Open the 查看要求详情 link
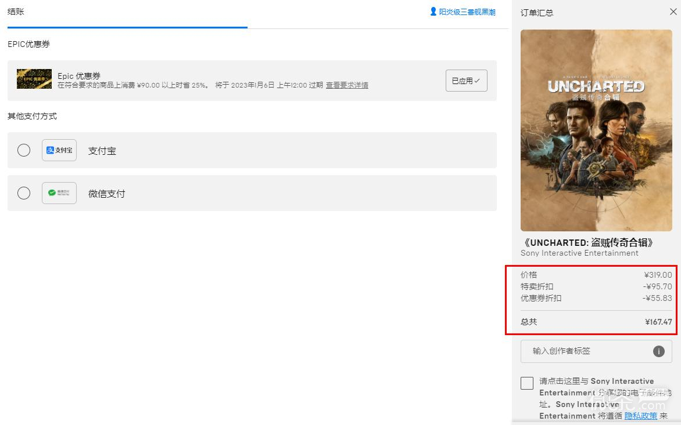This screenshot has height=425, width=681. click(347, 85)
